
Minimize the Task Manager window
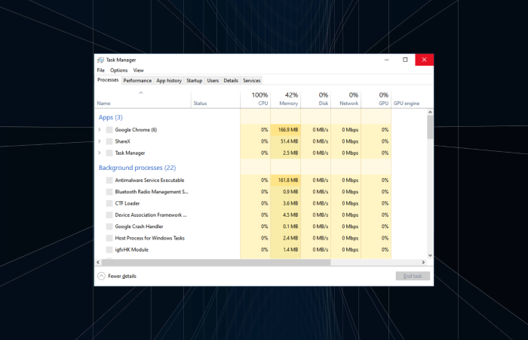click(x=386, y=60)
